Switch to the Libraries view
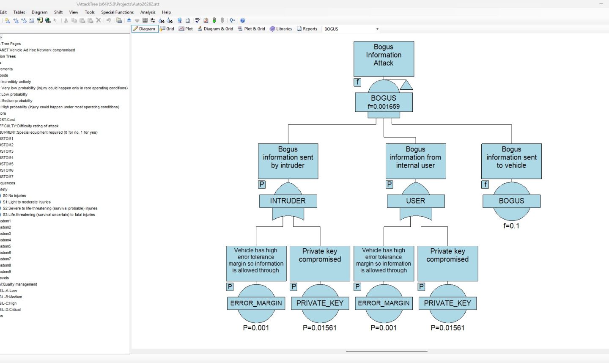609x363 pixels. [x=280, y=29]
